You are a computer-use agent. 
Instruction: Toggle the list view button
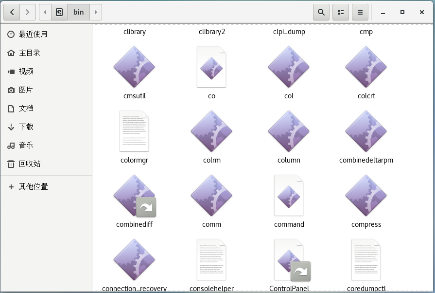tap(340, 12)
